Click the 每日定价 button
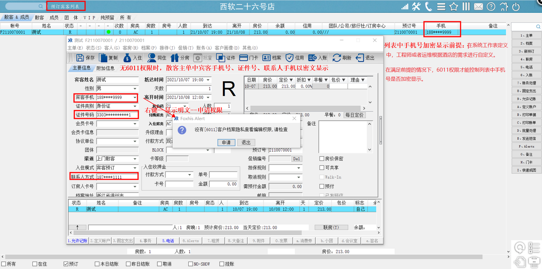 coord(354,115)
